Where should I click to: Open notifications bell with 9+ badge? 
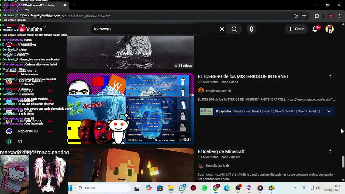pyautogui.click(x=315, y=29)
